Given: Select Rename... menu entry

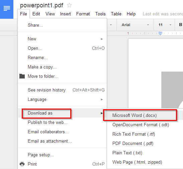Looking at the screenshot, I should tap(62, 57).
